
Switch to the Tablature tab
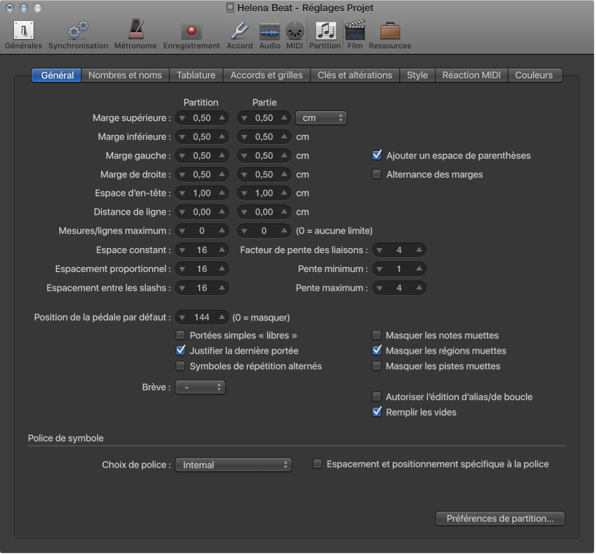click(196, 75)
